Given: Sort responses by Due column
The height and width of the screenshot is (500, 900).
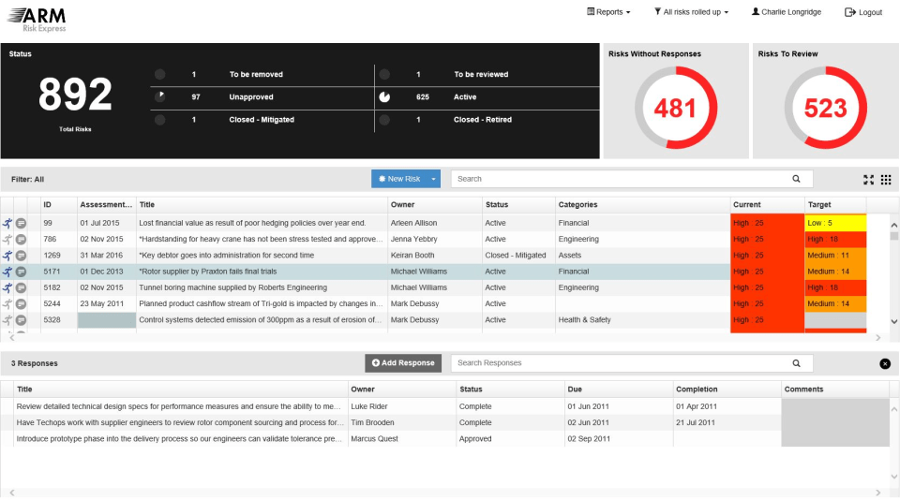Looking at the screenshot, I should point(619,390).
